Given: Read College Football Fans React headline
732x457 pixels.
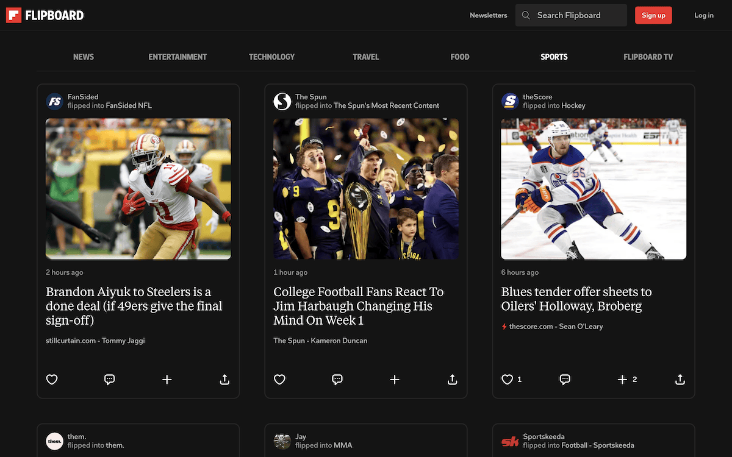Looking at the screenshot, I should tap(359, 306).
